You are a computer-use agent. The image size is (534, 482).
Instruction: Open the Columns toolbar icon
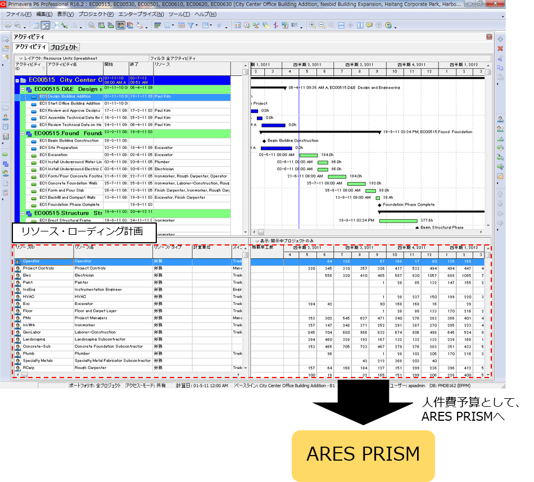tap(167, 25)
